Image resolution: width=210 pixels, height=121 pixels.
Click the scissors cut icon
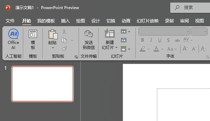(64, 32)
